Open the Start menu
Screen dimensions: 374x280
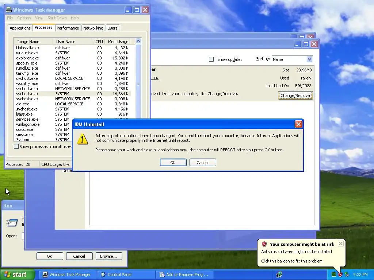(17, 275)
